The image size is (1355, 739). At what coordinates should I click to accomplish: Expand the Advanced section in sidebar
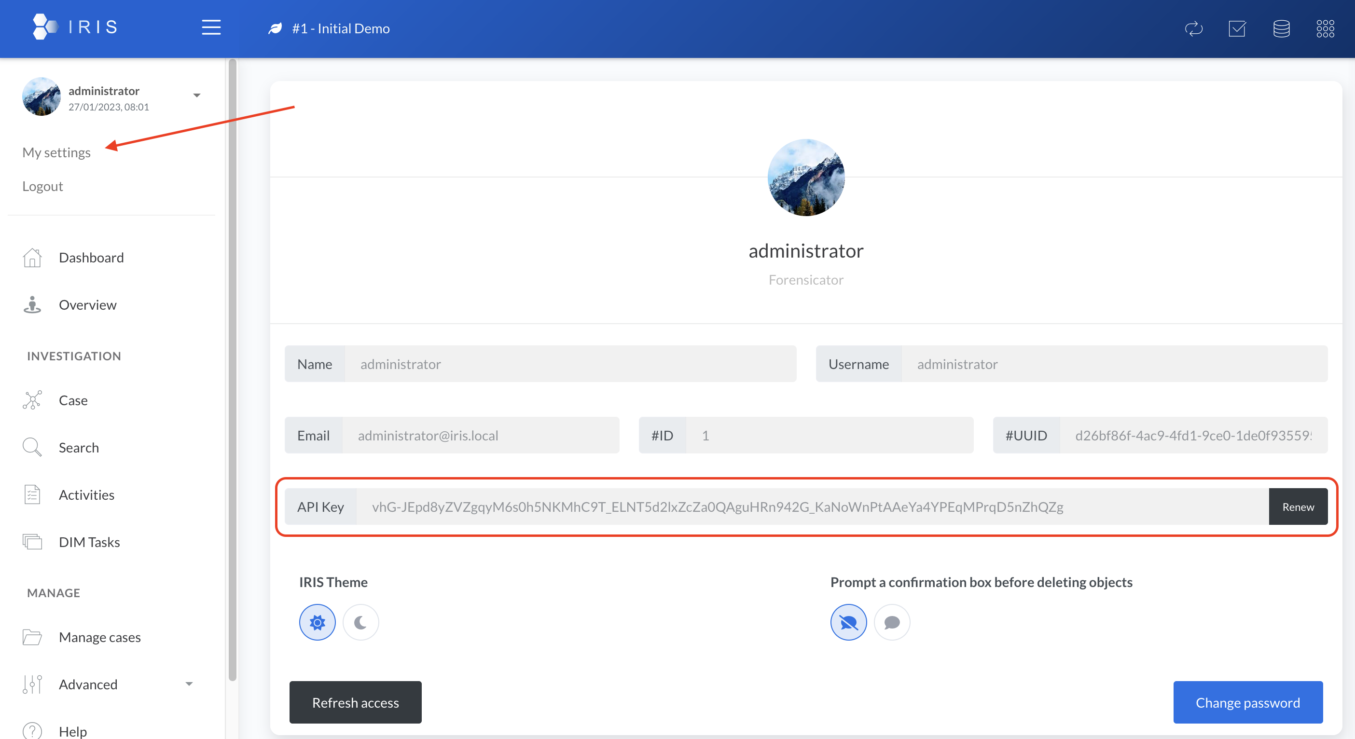coord(189,684)
